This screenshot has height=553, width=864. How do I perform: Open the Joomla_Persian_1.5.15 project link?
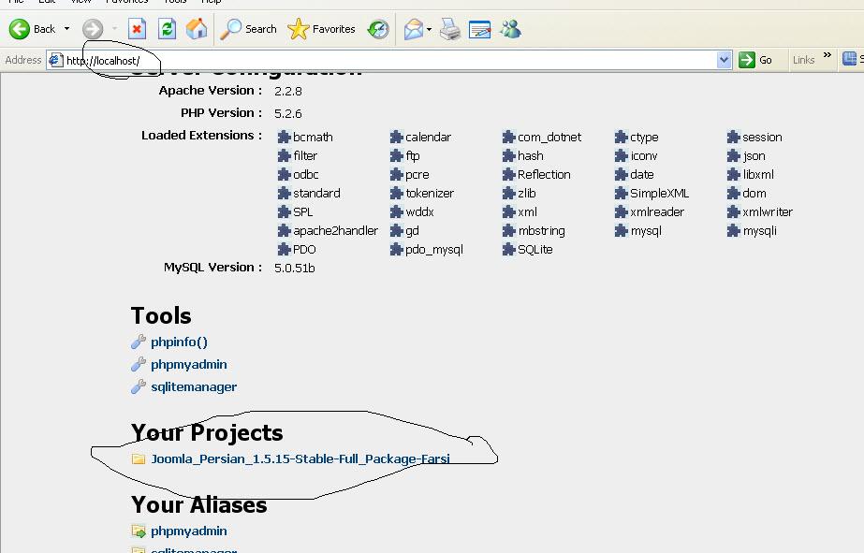(300, 458)
